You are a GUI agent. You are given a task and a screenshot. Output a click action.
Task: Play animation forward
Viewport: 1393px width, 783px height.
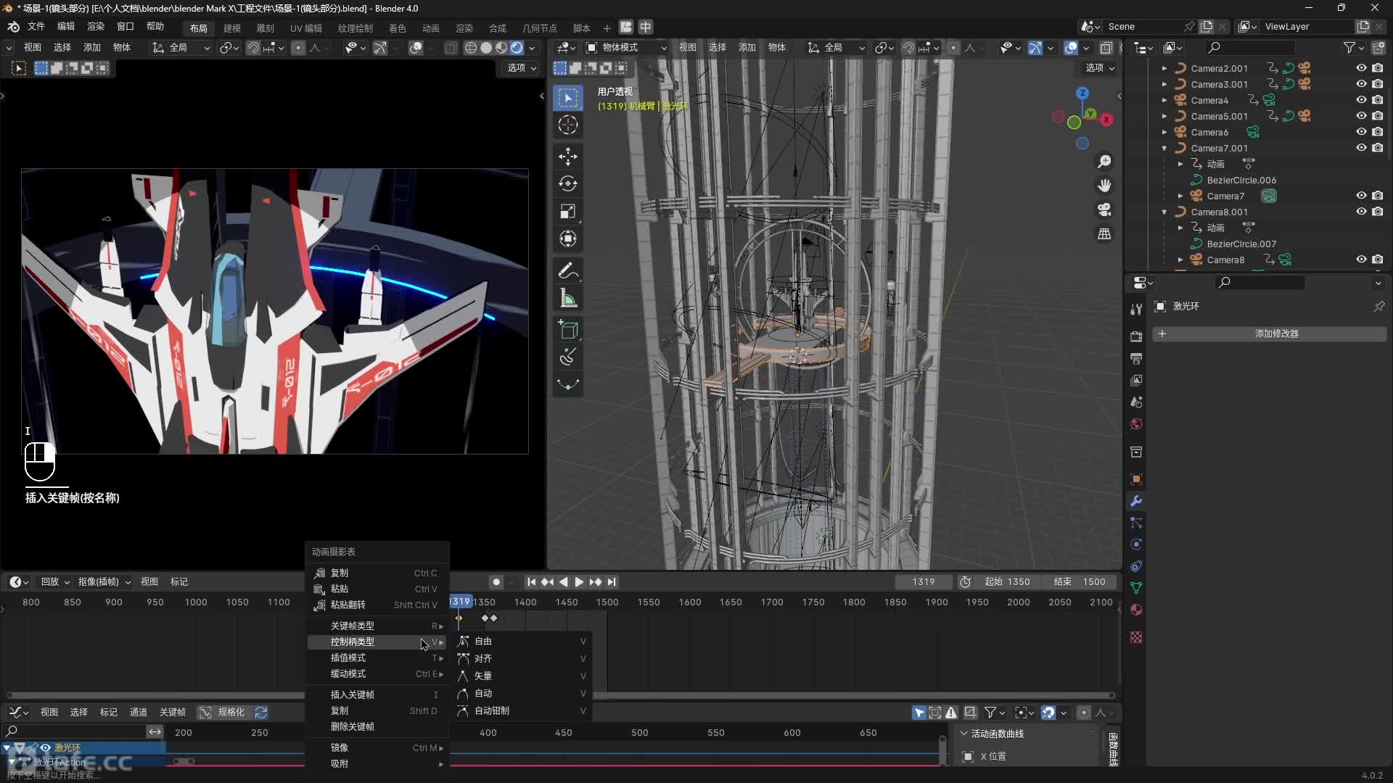click(x=579, y=582)
